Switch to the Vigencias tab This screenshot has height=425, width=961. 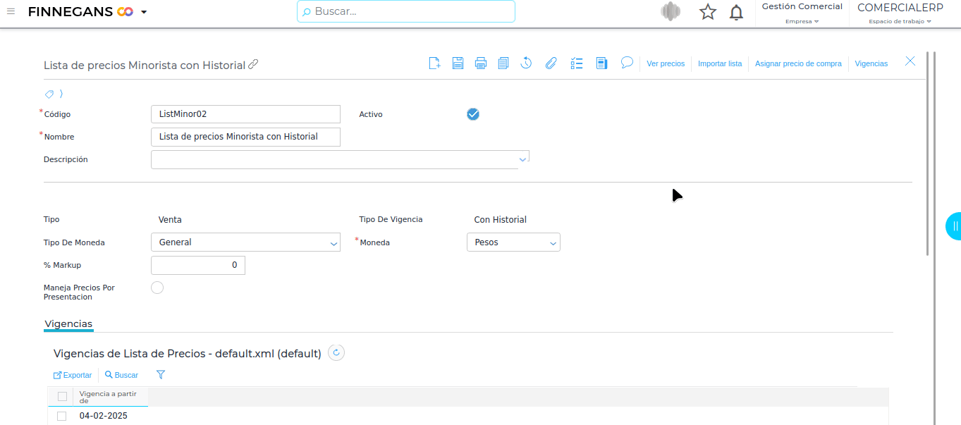point(68,324)
